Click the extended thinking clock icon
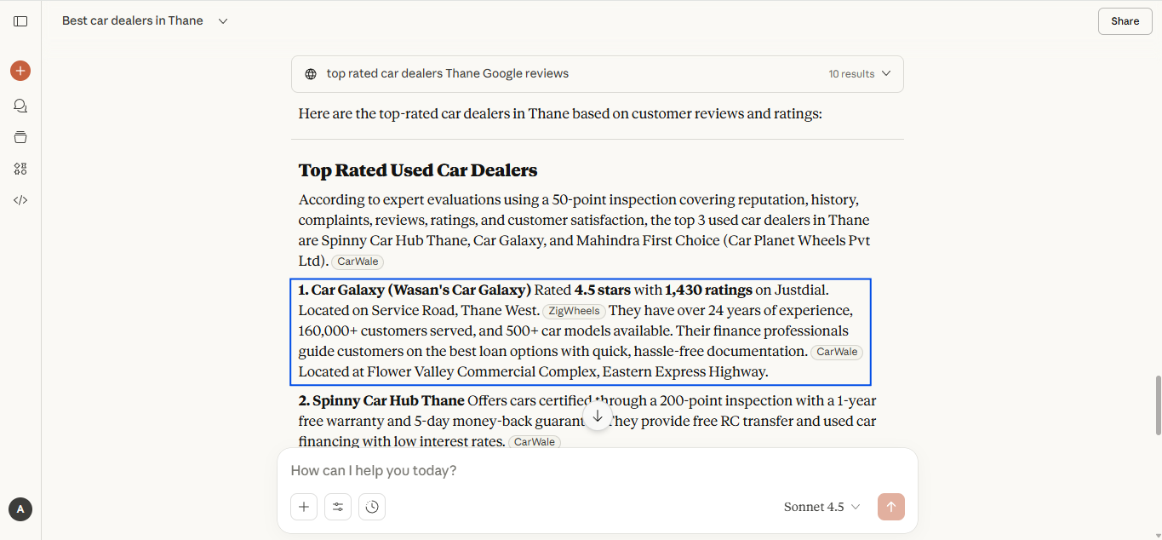Viewport: 1162px width, 540px height. pos(372,507)
